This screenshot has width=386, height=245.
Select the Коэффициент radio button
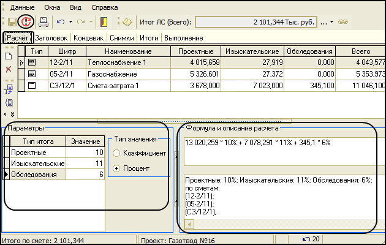pos(116,153)
